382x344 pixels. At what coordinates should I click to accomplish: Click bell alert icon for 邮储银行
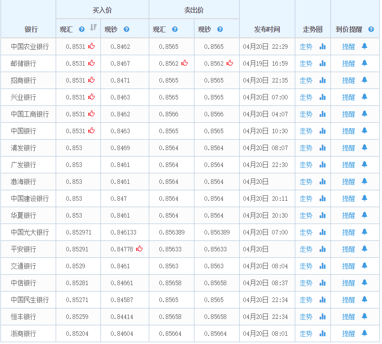coord(365,63)
